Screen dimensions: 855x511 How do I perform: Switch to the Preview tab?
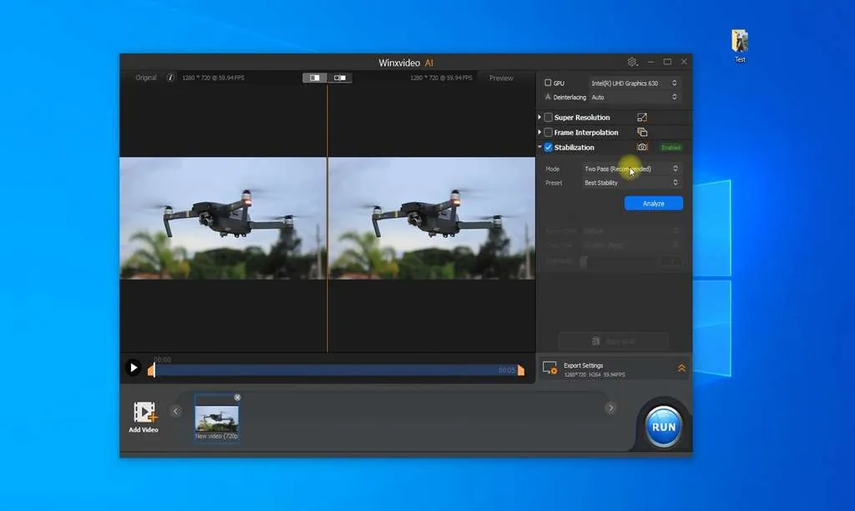501,78
